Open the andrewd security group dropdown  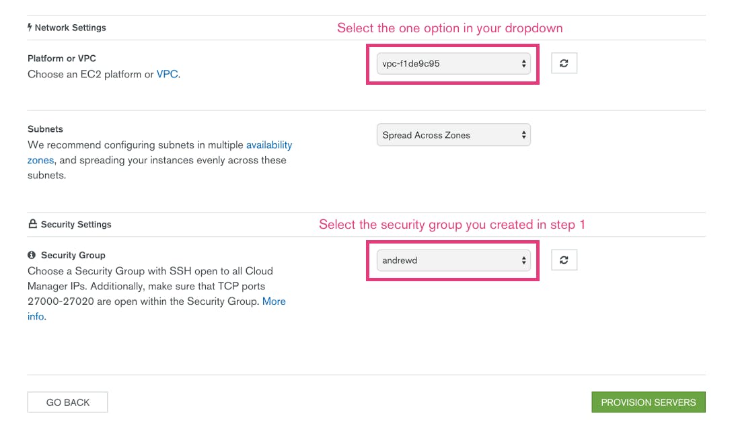(453, 260)
